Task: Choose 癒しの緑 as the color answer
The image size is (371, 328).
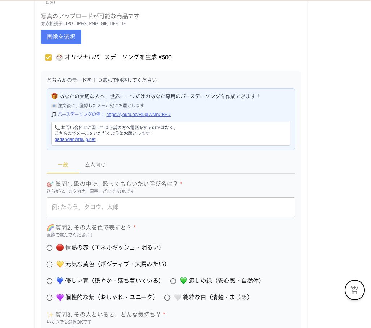Action: (x=173, y=281)
